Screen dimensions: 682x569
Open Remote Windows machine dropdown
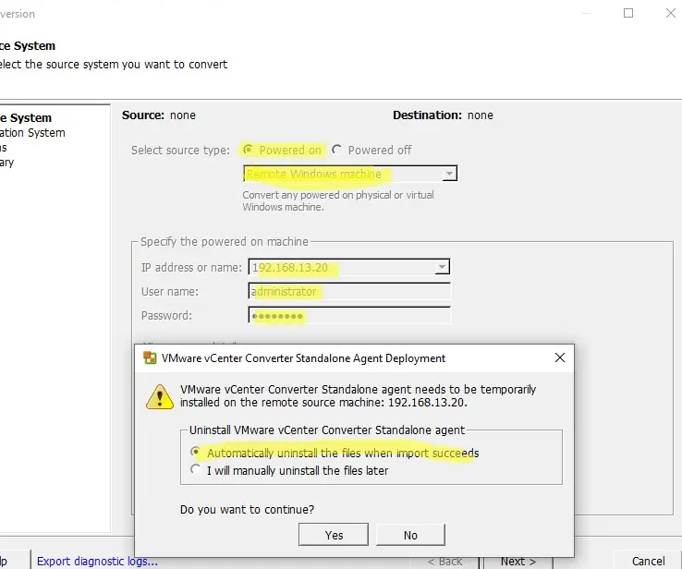point(350,174)
